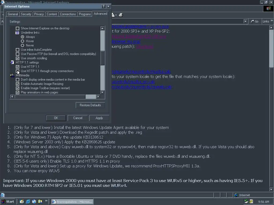Check Use HTTP 1.1 through proxy connections
The height and width of the screenshot is (205, 274).
pyautogui.click(x=17, y=71)
